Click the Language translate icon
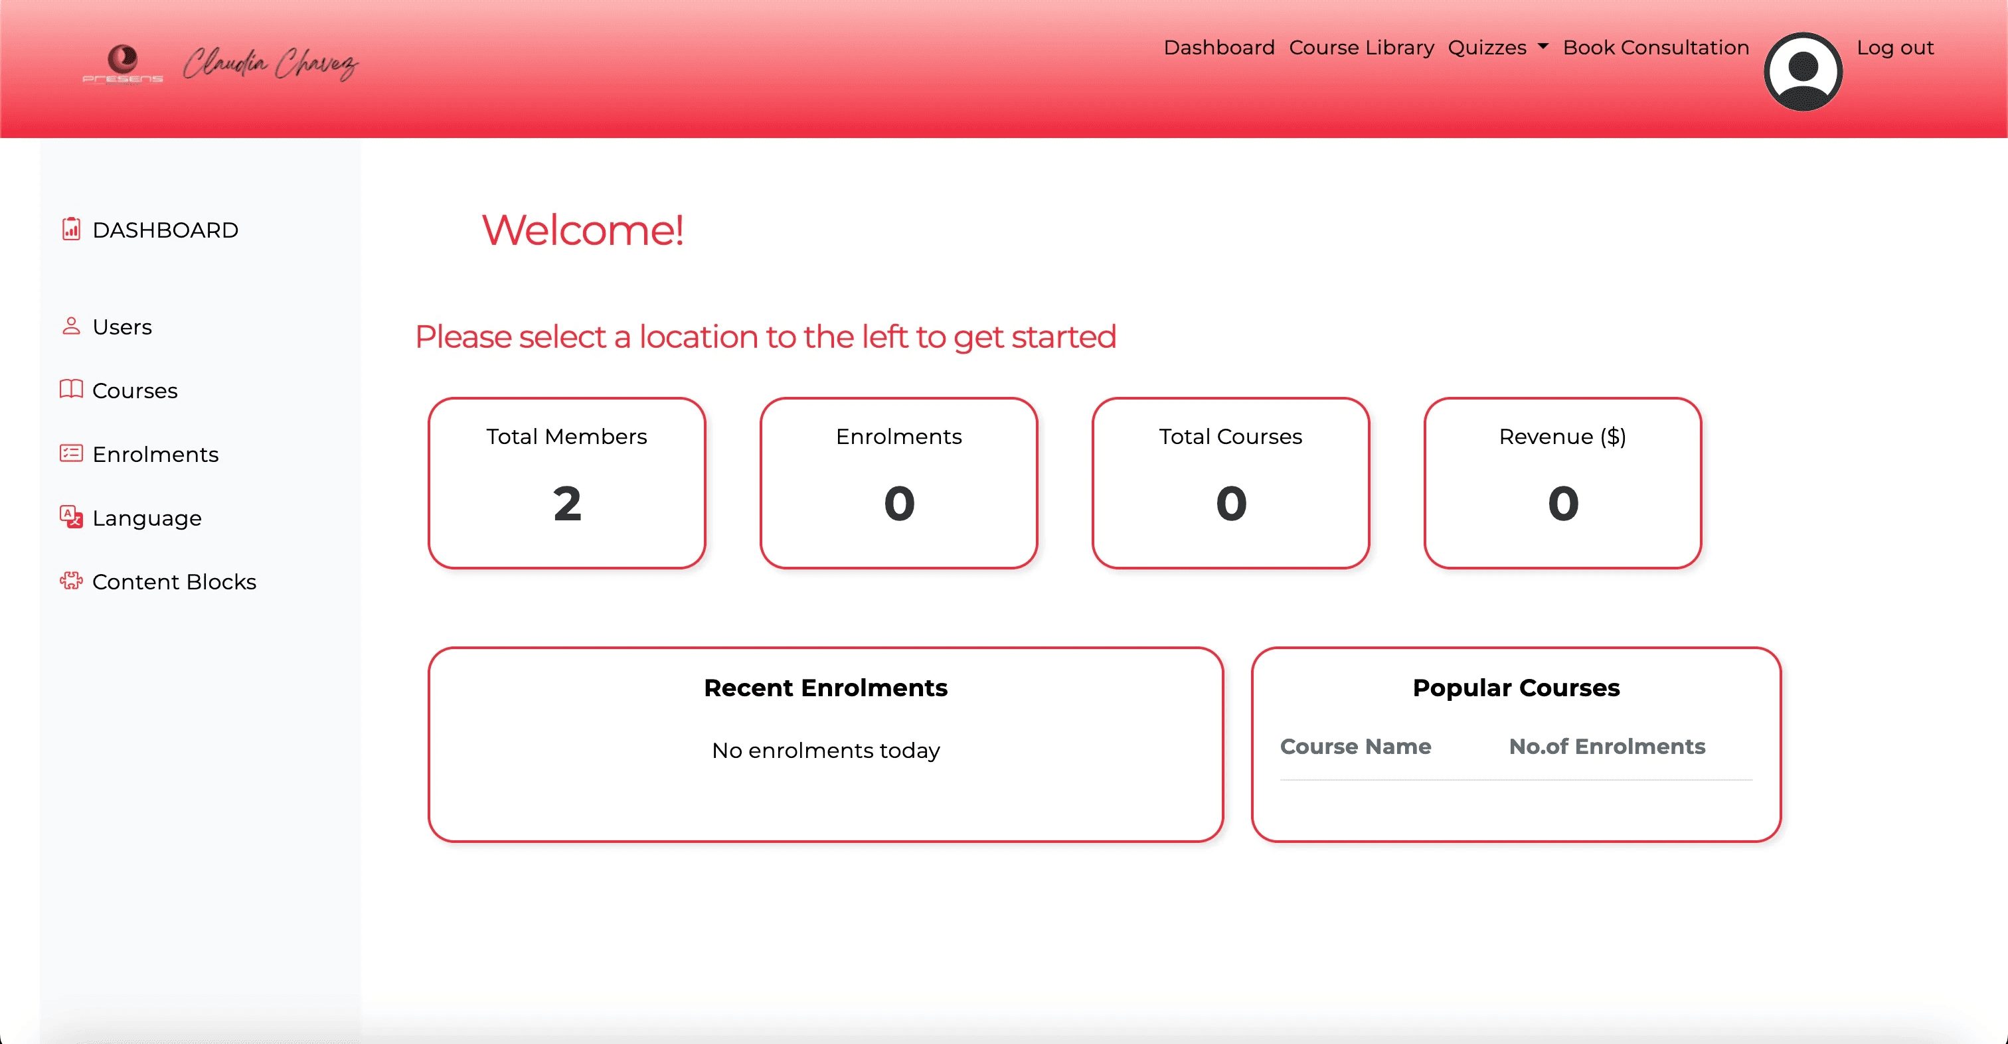The image size is (2008, 1044). [71, 516]
